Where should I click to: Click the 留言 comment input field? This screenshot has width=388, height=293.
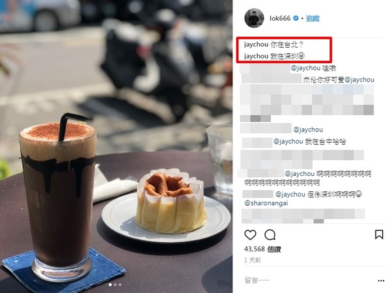coord(309,281)
